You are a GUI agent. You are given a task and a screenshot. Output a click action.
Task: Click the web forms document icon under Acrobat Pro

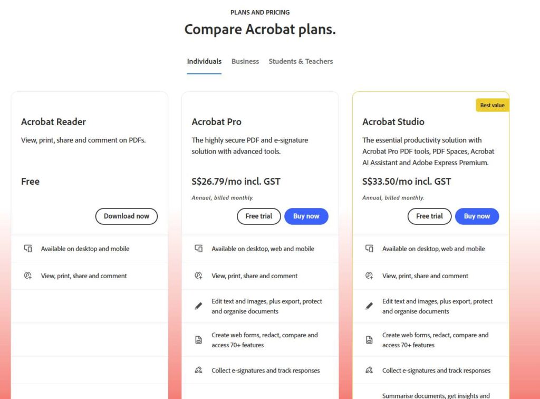click(198, 339)
